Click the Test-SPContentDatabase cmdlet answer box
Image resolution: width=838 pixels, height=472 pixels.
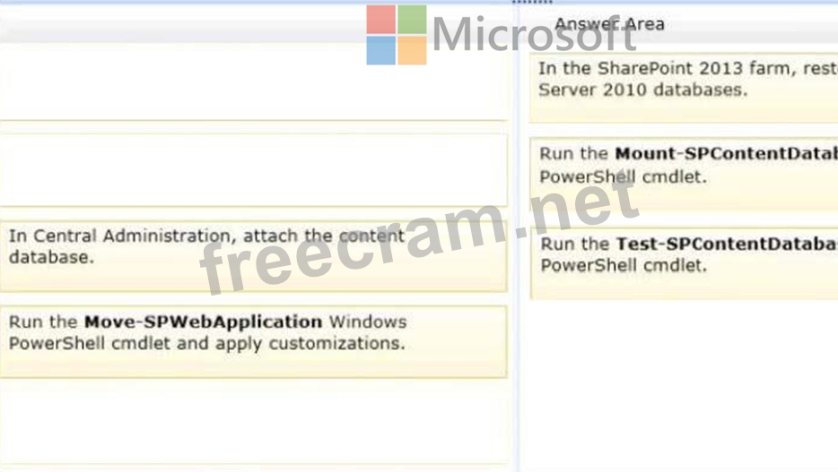(x=684, y=263)
